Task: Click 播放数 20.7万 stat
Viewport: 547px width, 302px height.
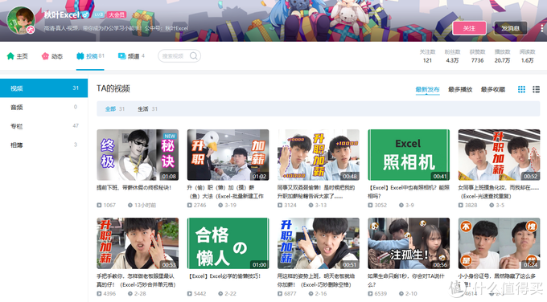Action: pos(502,56)
